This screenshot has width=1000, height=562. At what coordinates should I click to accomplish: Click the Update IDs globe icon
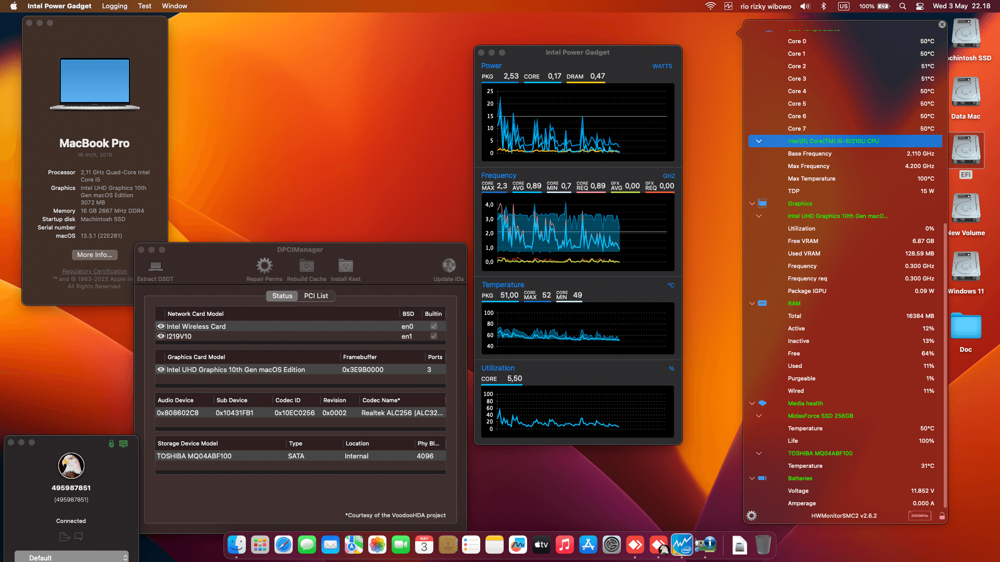[x=448, y=266]
